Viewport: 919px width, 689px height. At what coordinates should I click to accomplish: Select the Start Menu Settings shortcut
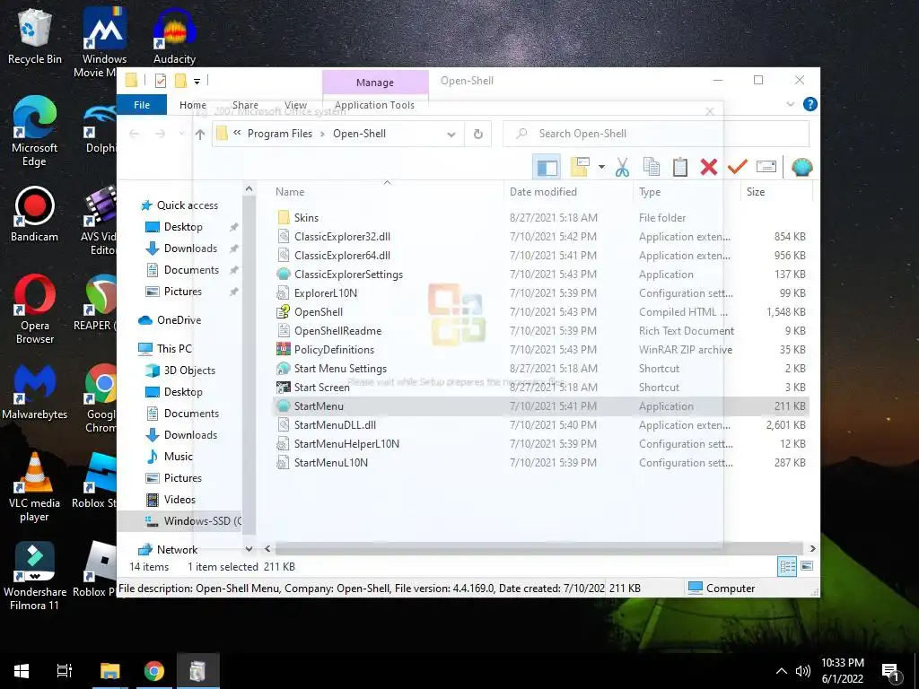click(340, 369)
